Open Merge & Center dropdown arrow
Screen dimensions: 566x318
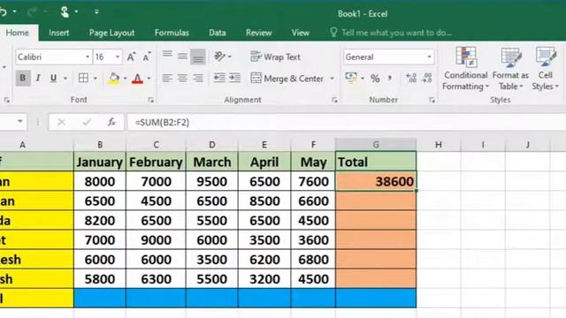332,79
